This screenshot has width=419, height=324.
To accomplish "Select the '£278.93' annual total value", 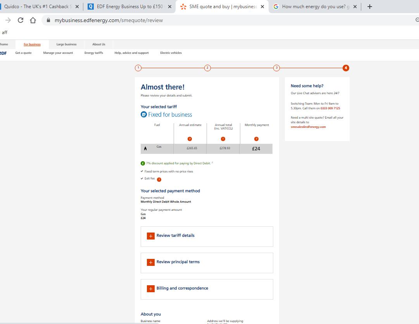I will 225,148.
